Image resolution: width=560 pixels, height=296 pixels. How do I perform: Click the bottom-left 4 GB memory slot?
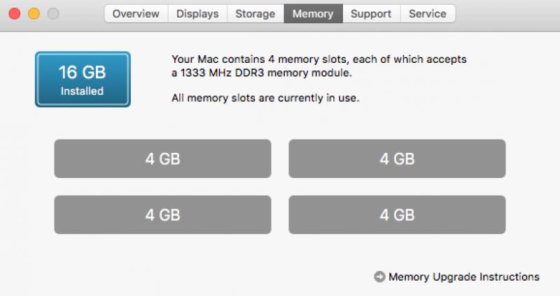[x=162, y=214]
